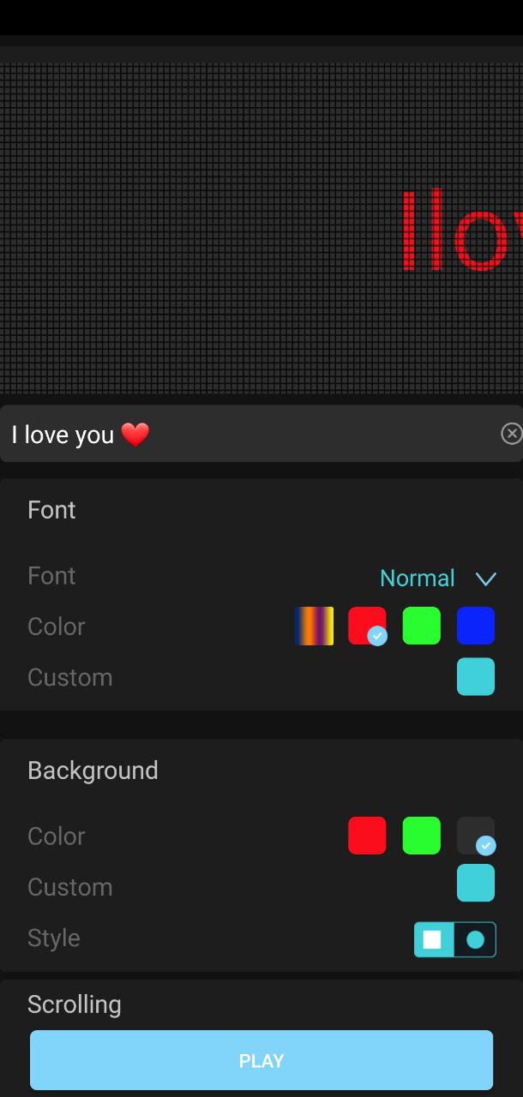Tap the Font section header
The height and width of the screenshot is (1097, 523).
[x=51, y=510]
